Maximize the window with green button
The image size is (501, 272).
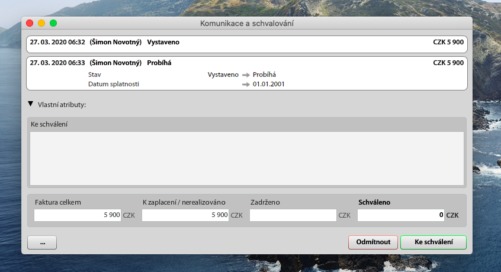tap(53, 23)
